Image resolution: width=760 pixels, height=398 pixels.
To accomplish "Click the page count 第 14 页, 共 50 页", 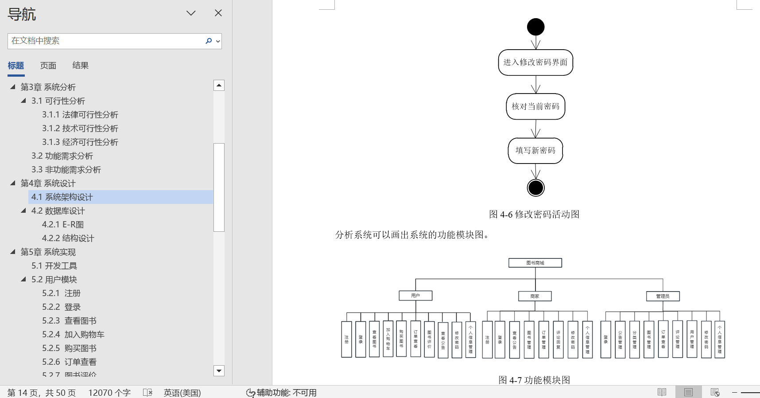I will 42,393.
